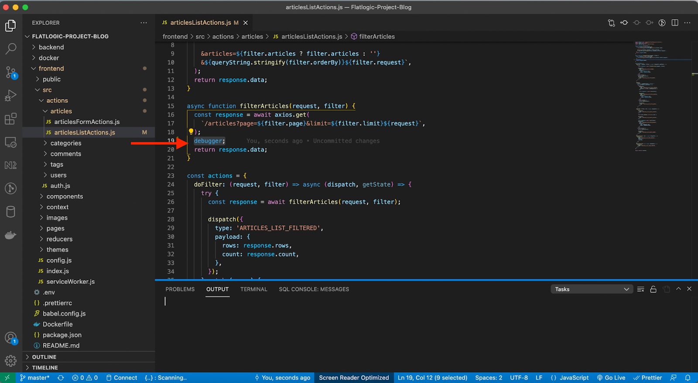Expand the backend folder
The height and width of the screenshot is (383, 698).
click(51, 47)
